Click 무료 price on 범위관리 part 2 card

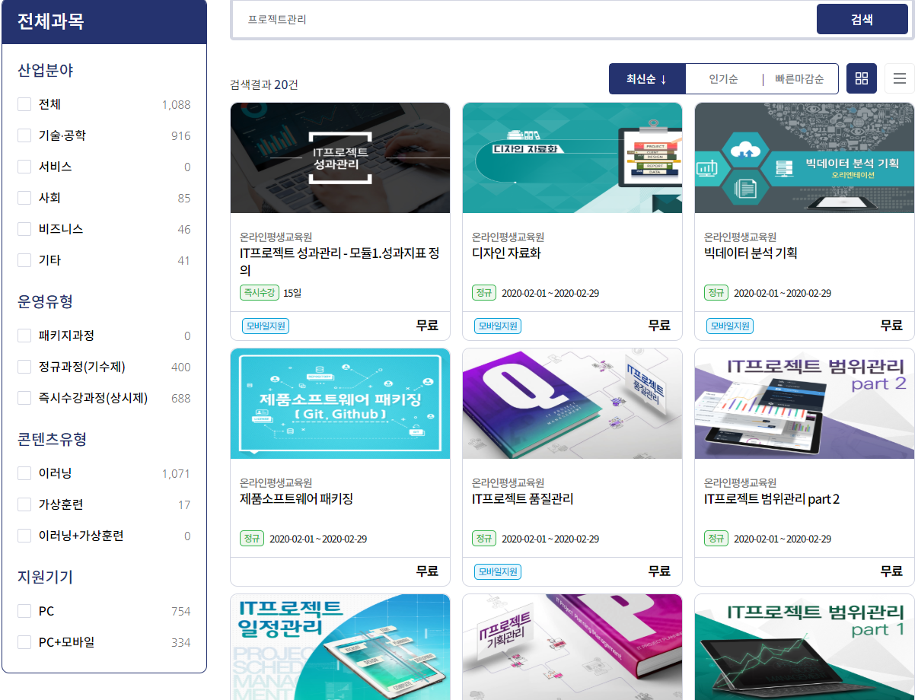(x=891, y=571)
